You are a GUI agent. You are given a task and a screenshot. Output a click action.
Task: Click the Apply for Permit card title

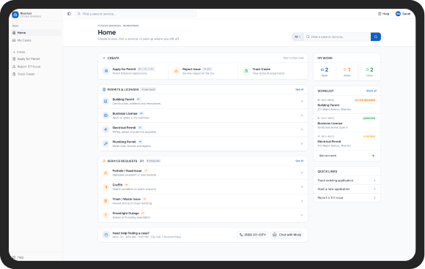(x=124, y=69)
